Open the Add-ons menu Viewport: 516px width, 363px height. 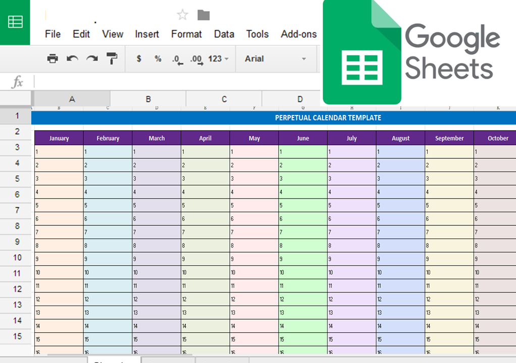click(x=299, y=34)
